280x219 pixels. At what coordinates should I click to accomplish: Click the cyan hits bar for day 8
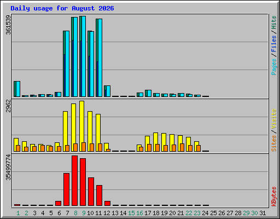tap(75, 57)
